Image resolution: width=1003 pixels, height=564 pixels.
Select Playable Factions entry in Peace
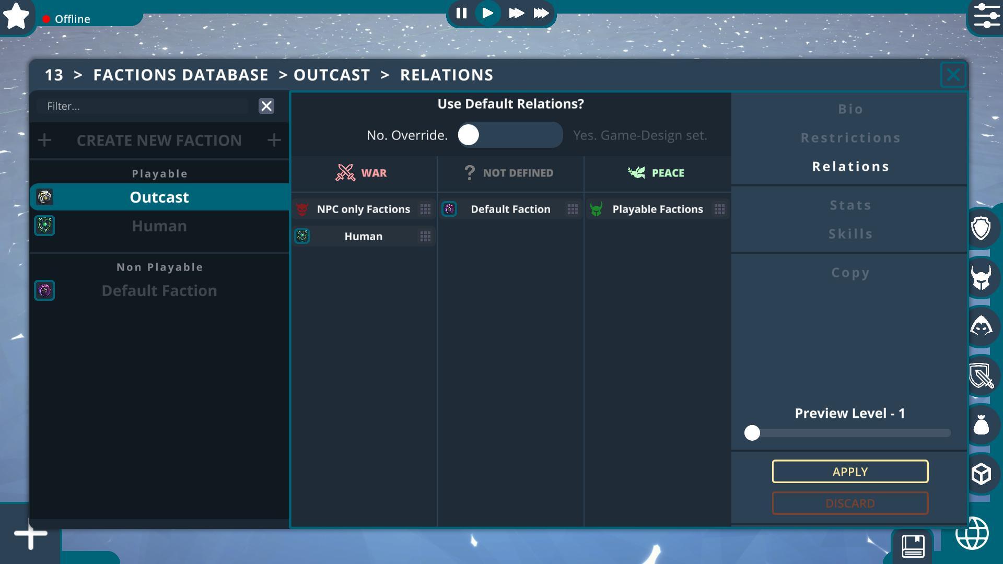pos(658,209)
